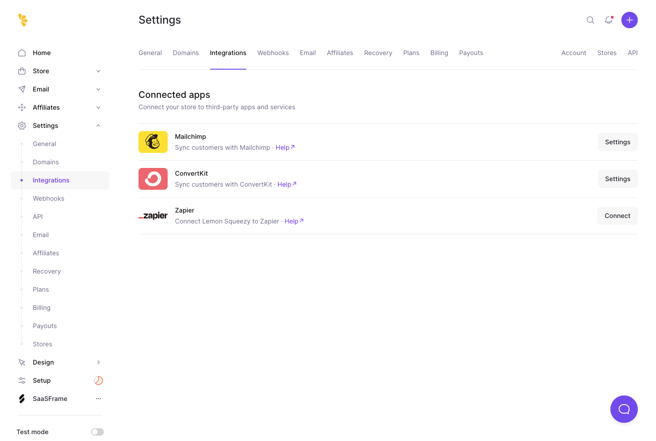Open SaaSFrame three-dot menu

click(x=98, y=399)
